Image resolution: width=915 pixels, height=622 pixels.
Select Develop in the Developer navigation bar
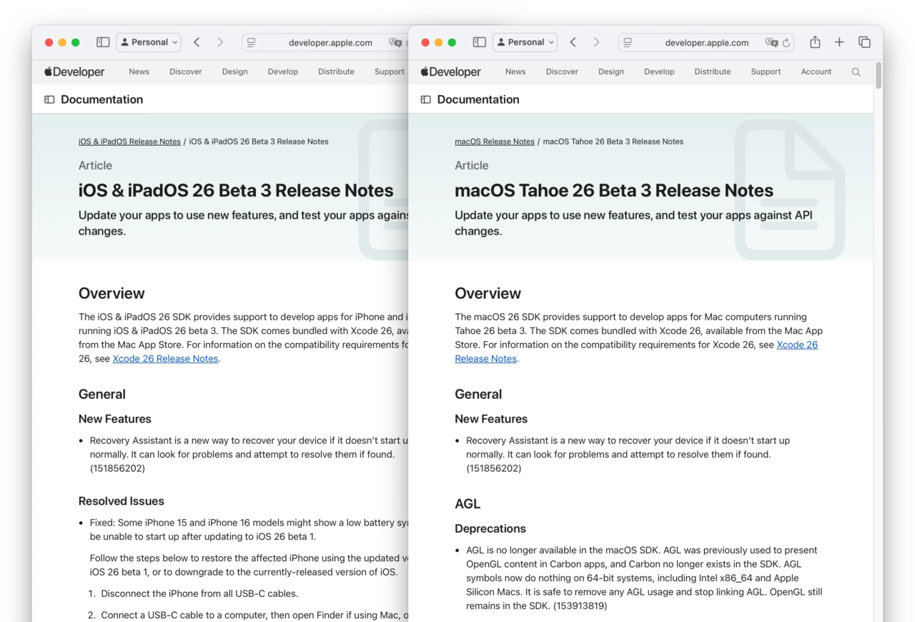coord(659,71)
